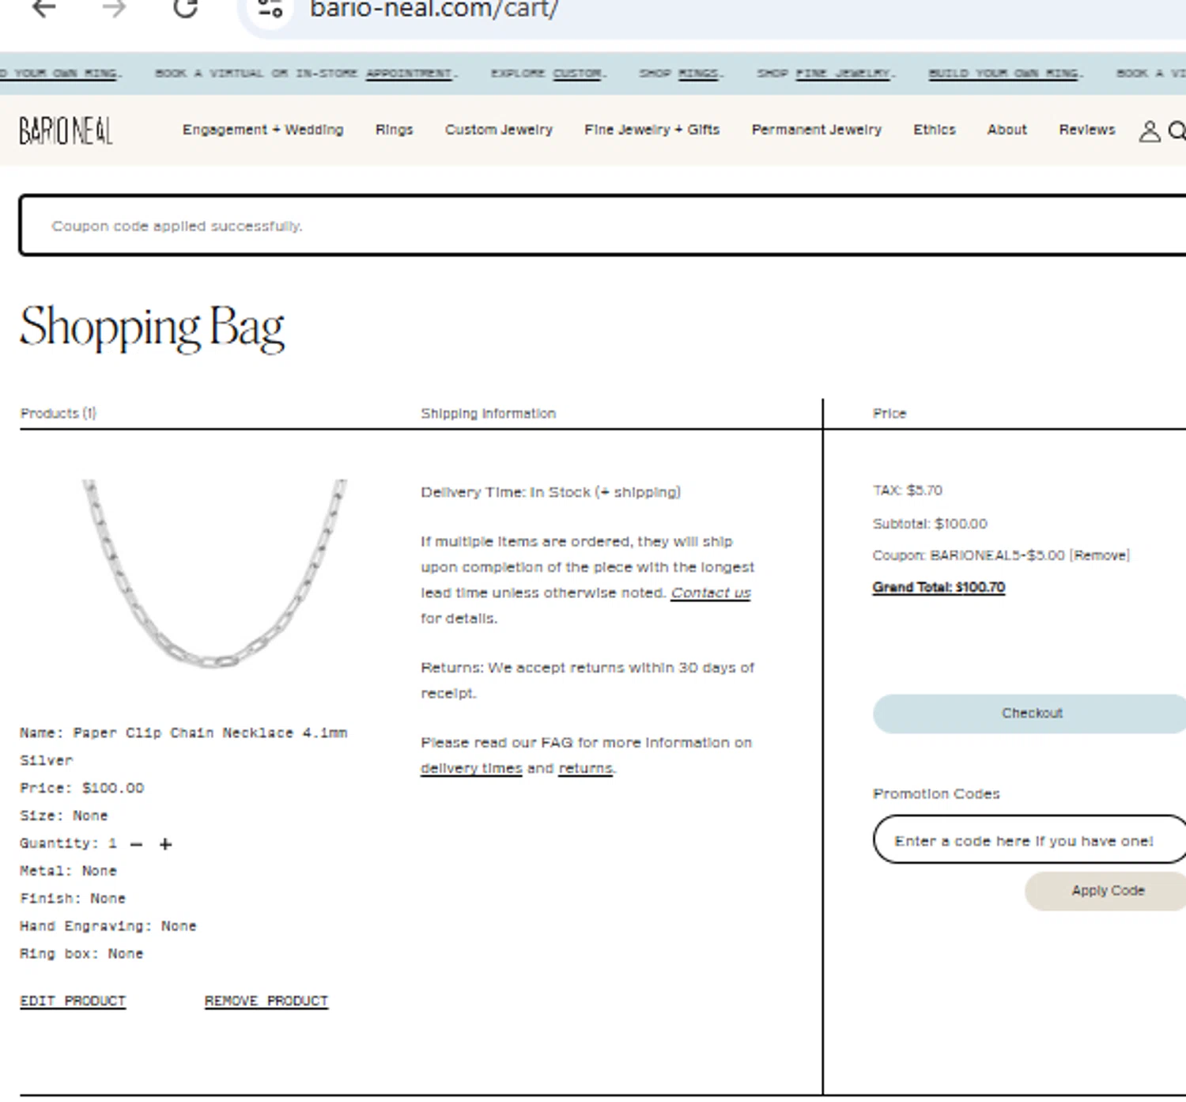Image resolution: width=1186 pixels, height=1102 pixels.
Task: Open Custom Jewelry menu
Action: 498,130
